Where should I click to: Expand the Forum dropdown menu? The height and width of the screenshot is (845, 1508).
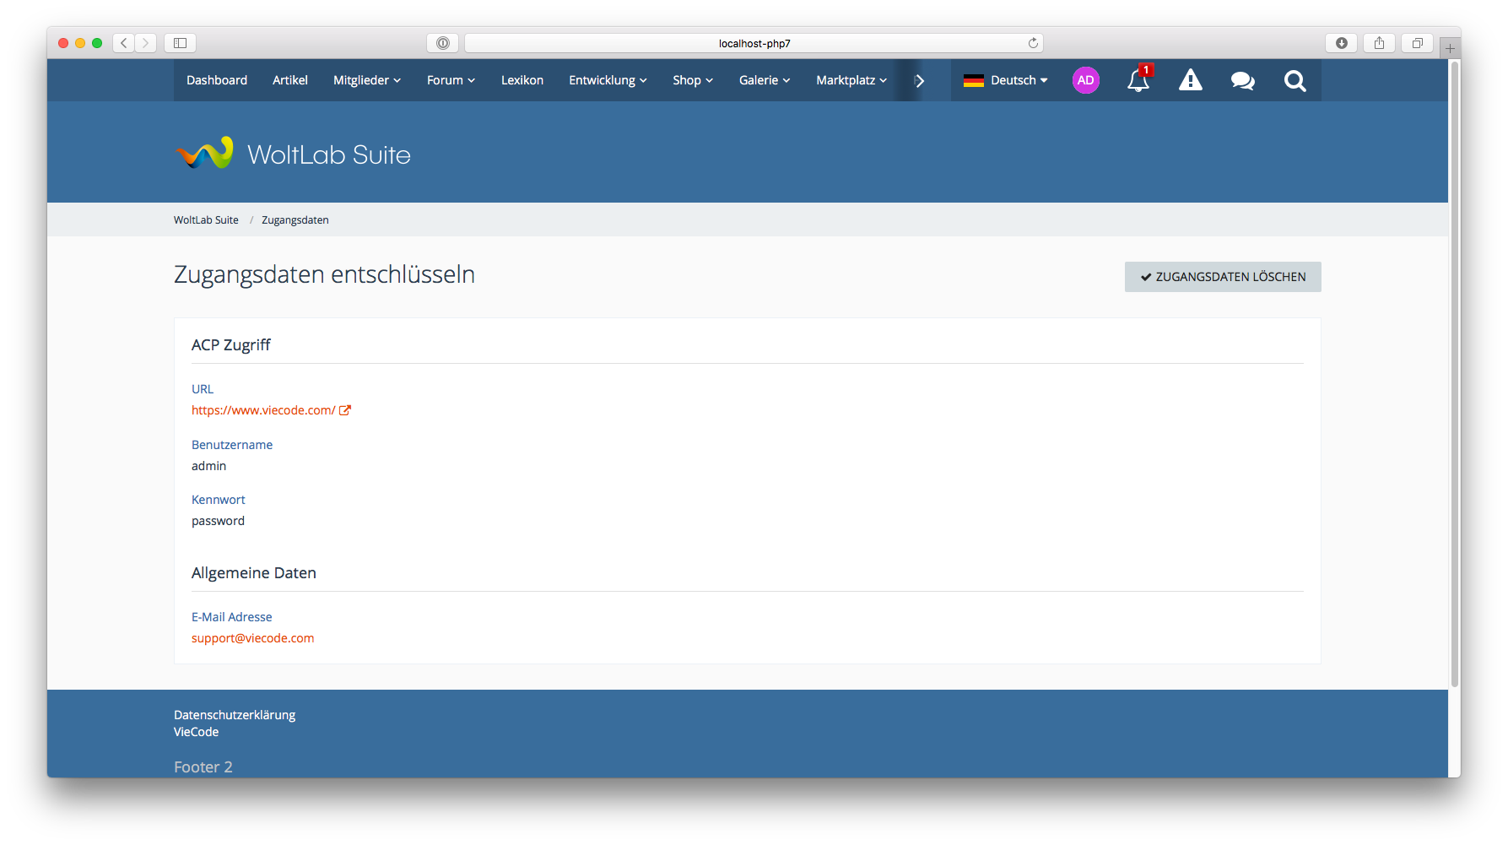click(451, 81)
